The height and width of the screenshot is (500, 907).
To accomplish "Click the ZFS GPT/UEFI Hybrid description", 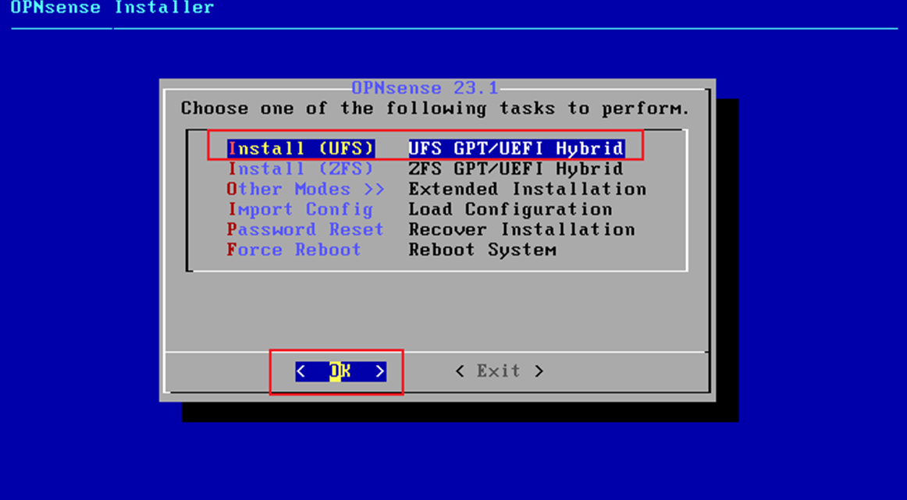I will pyautogui.click(x=516, y=168).
